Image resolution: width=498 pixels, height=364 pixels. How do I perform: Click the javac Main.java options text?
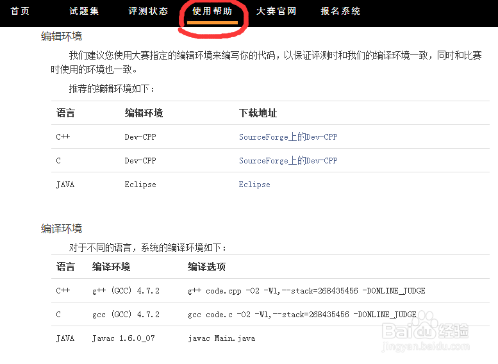pos(221,338)
